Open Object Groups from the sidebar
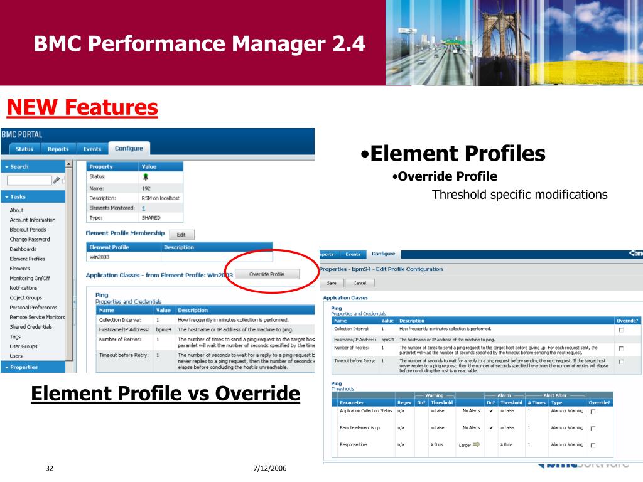Screen dimensions: 643x482 point(26,298)
